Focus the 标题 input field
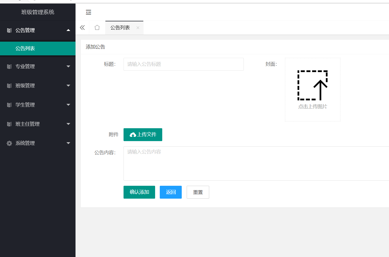Screen dimensions: 389x257 coord(184,64)
